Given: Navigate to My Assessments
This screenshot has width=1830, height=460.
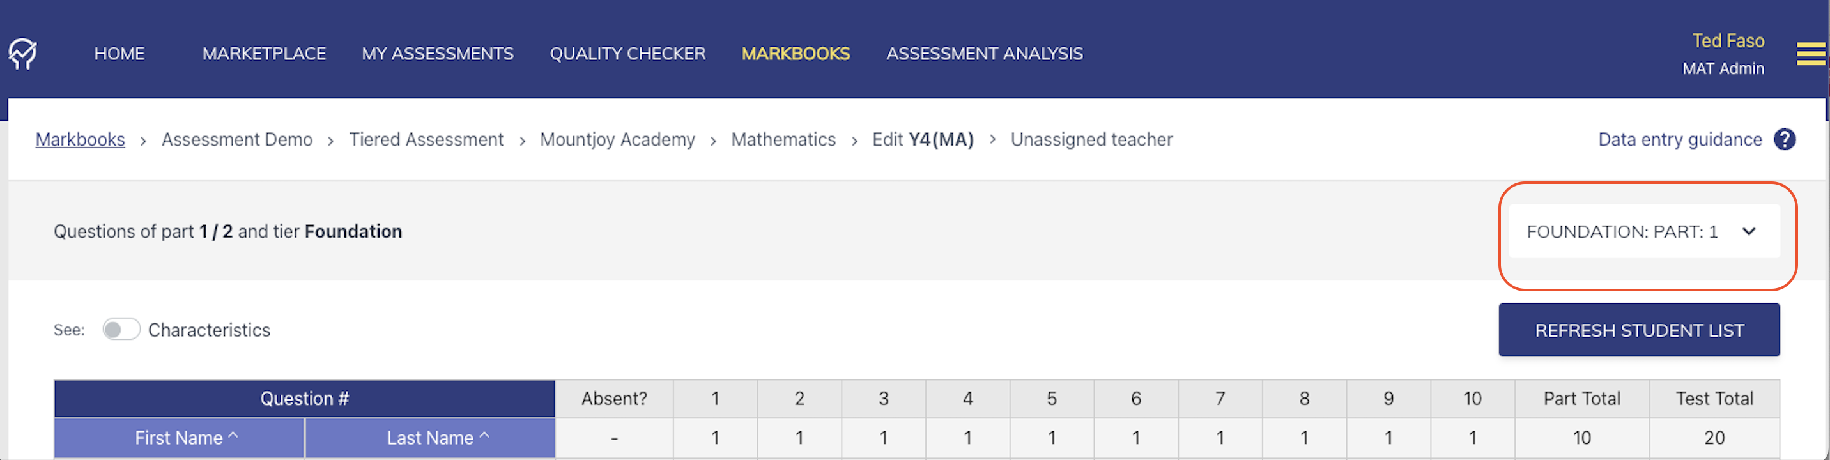Looking at the screenshot, I should (437, 54).
